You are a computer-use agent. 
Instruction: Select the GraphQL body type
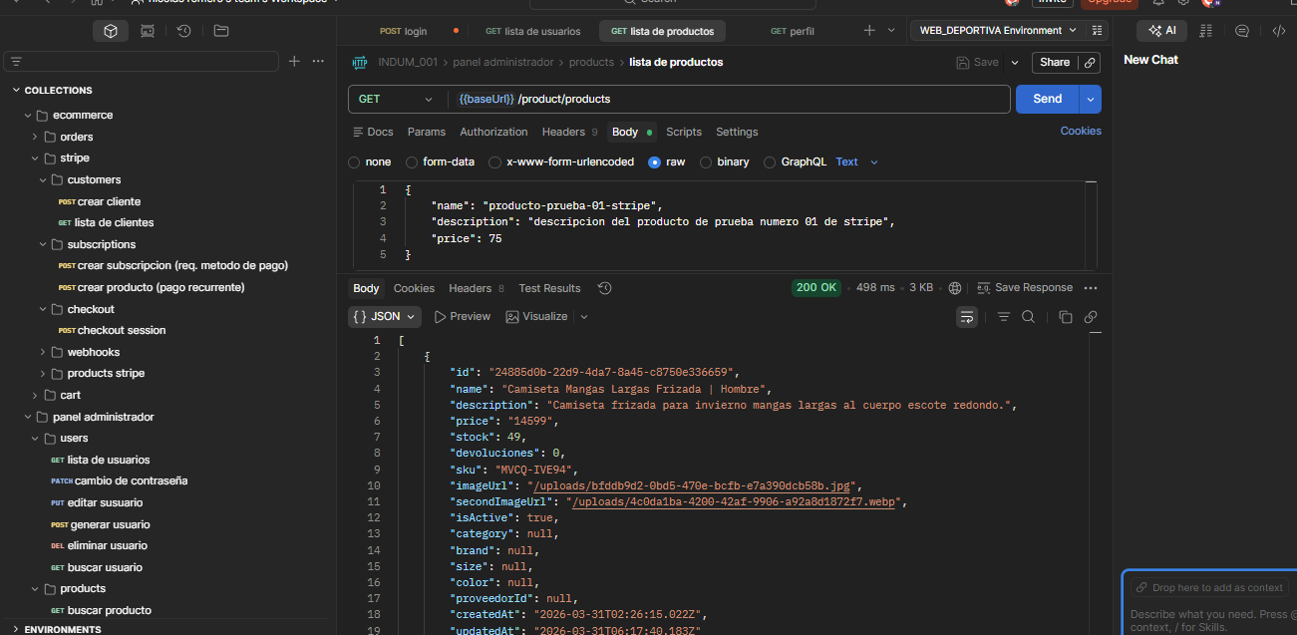click(x=769, y=161)
